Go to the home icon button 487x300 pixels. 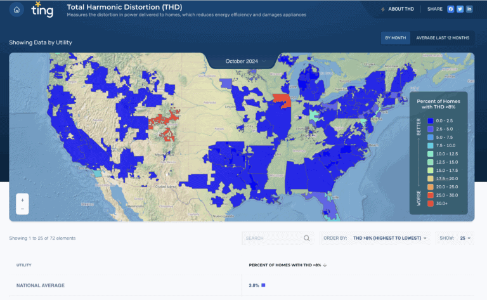pyautogui.click(x=16, y=10)
